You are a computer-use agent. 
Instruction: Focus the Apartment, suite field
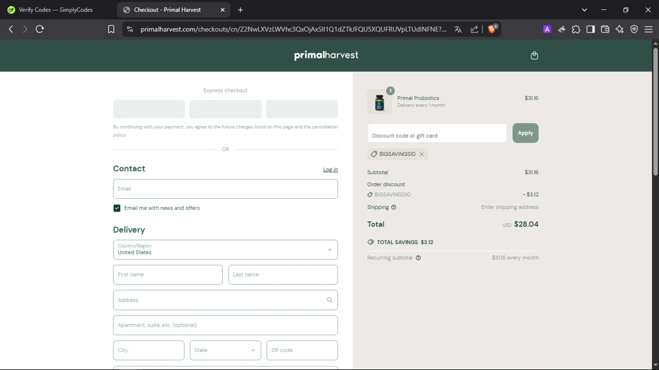click(x=225, y=325)
